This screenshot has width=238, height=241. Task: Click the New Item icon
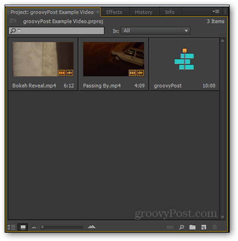point(204,227)
